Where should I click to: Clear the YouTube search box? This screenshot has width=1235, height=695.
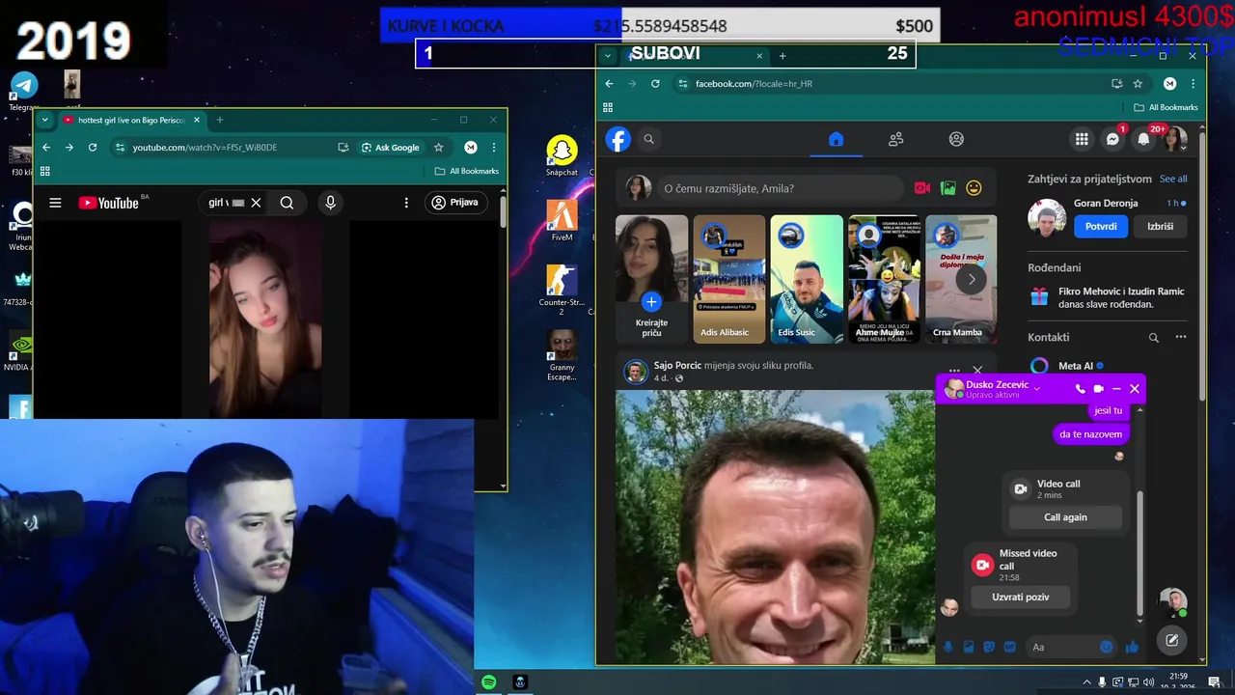[256, 203]
